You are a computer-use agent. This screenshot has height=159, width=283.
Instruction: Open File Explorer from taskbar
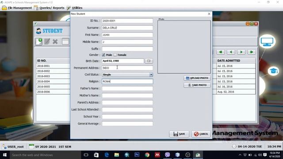tap(117, 155)
